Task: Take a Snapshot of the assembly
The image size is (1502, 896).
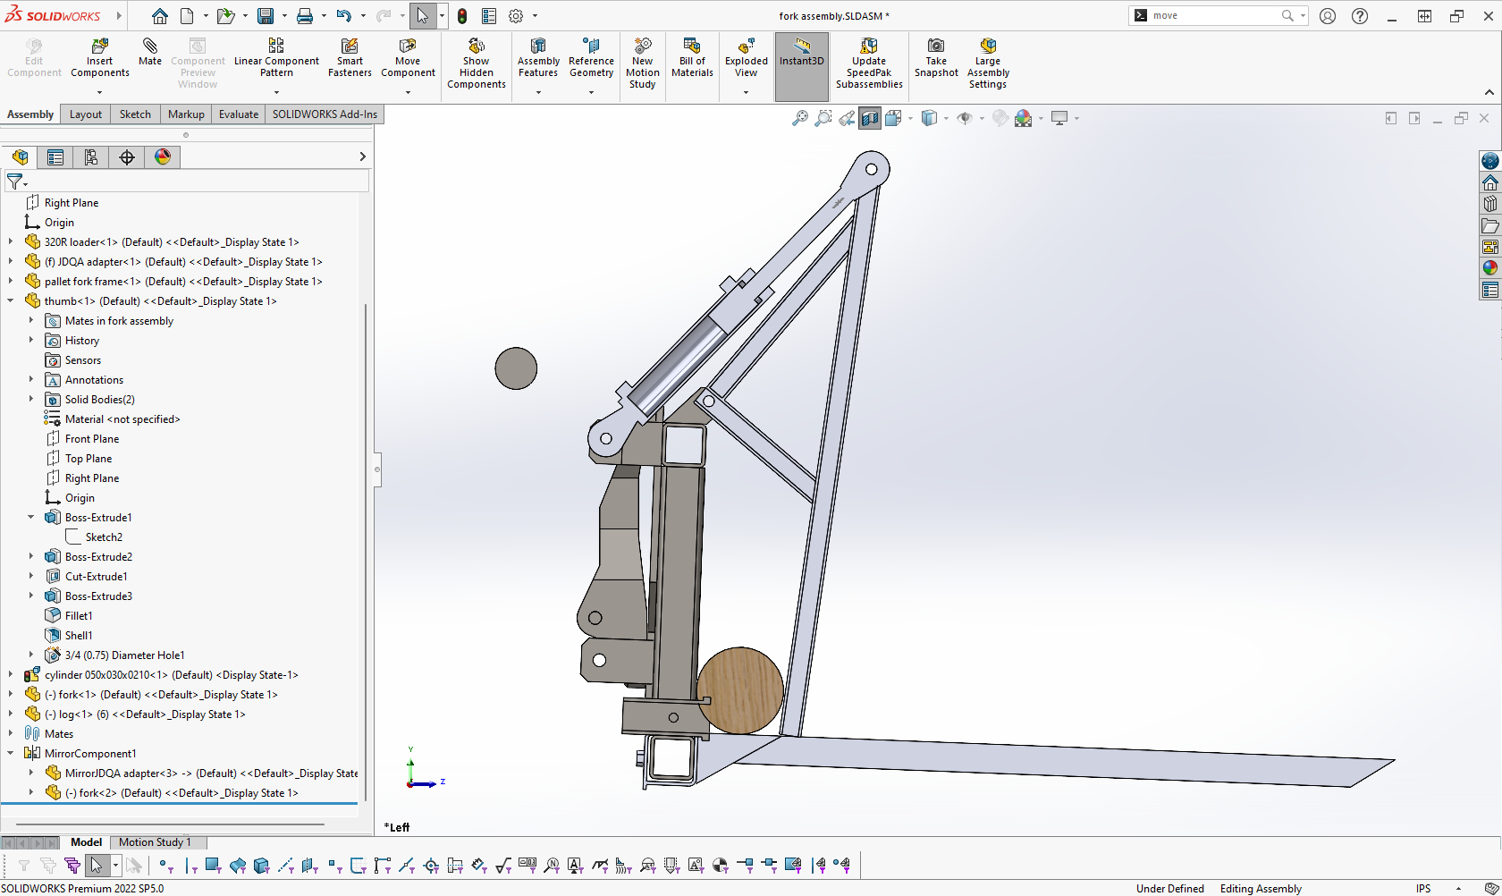Action: tap(936, 46)
